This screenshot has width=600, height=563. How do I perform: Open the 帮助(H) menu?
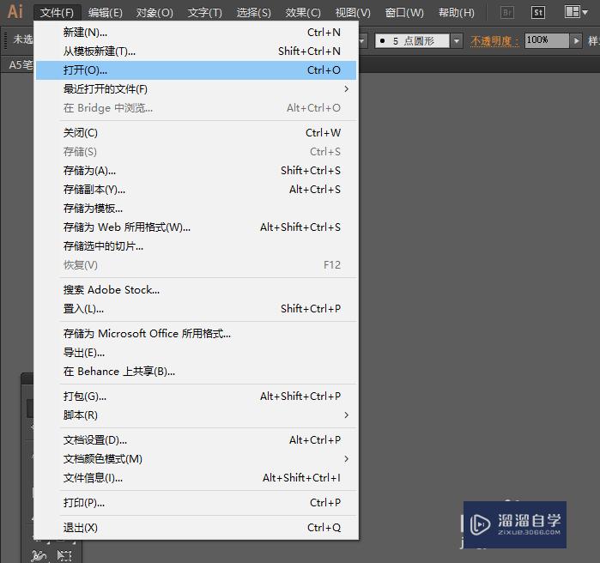coord(456,13)
